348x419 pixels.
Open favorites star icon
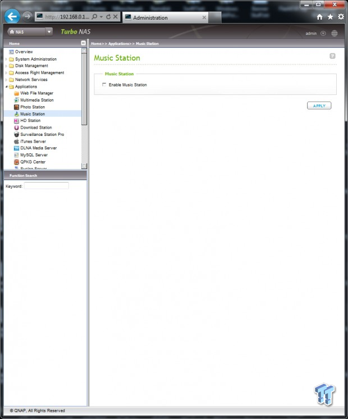pyautogui.click(x=331, y=17)
